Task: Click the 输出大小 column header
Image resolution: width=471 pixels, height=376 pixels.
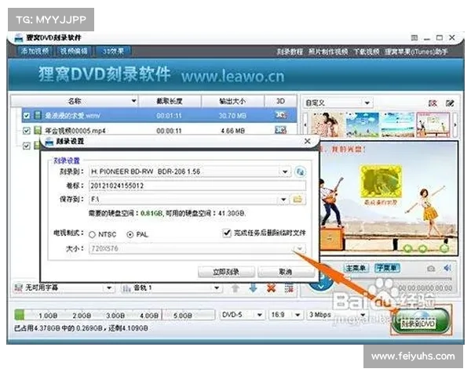Action: coord(232,101)
